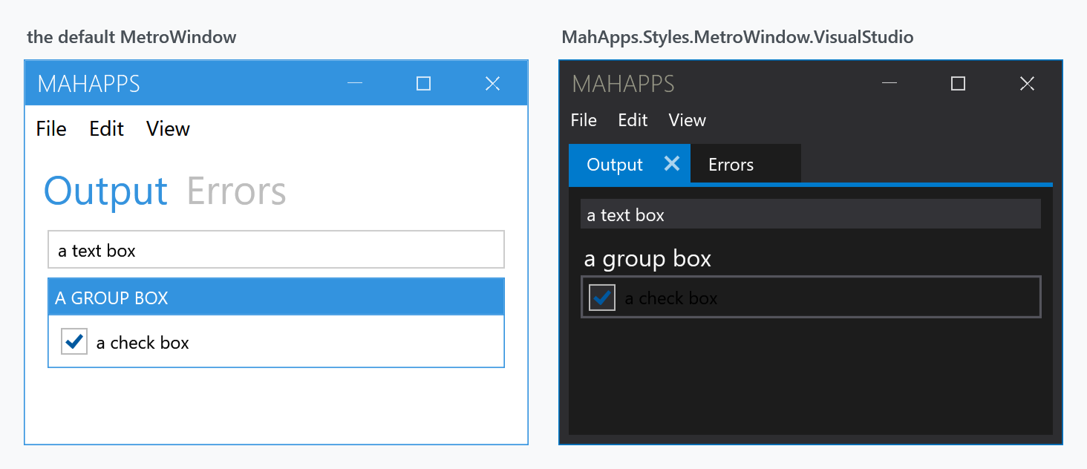Click MAHAPPS title in default blue window
The width and height of the screenshot is (1087, 469).
point(89,84)
